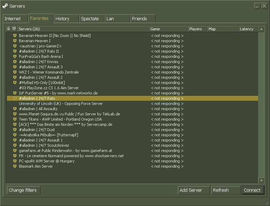The image size is (270, 206).
Task: Click VAC shield beside PC-spoRt A!M Server
Action: click(15, 161)
